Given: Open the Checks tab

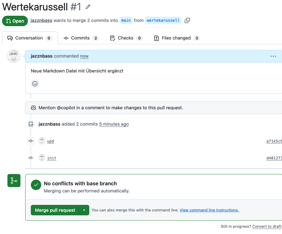Looking at the screenshot, I should [x=126, y=38].
